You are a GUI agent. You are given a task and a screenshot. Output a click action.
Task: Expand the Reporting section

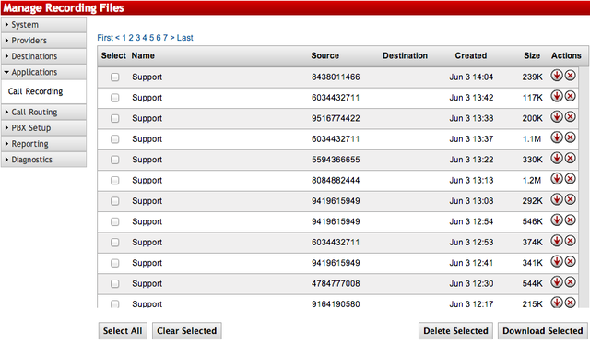coord(43,144)
